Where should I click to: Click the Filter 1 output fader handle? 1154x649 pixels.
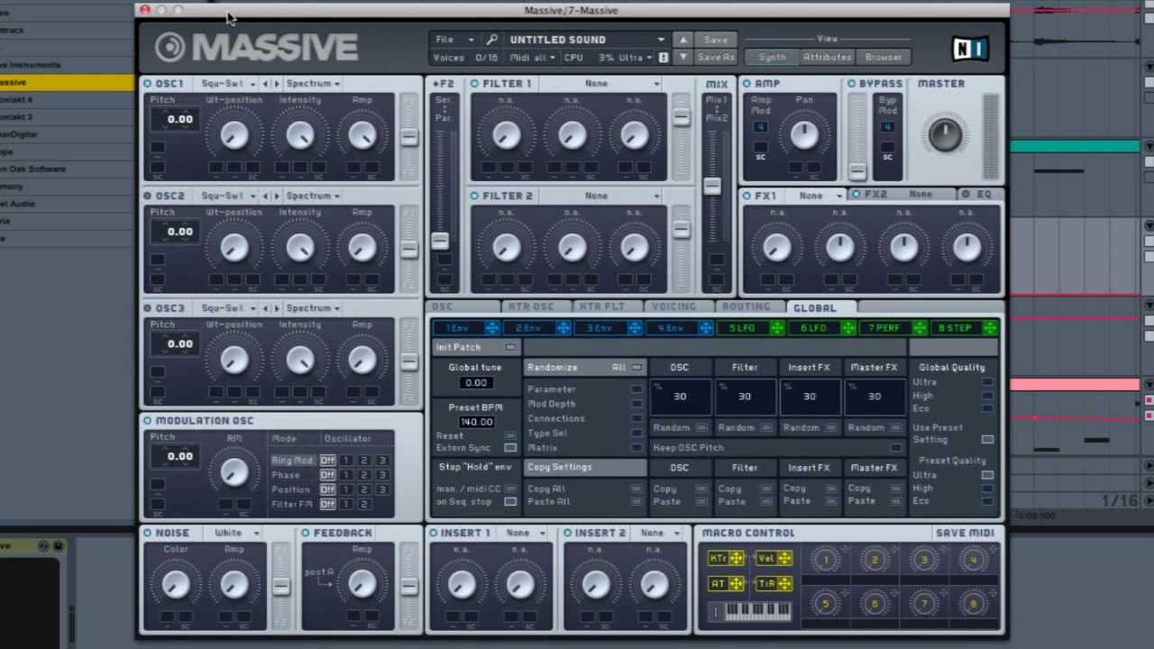[681, 117]
